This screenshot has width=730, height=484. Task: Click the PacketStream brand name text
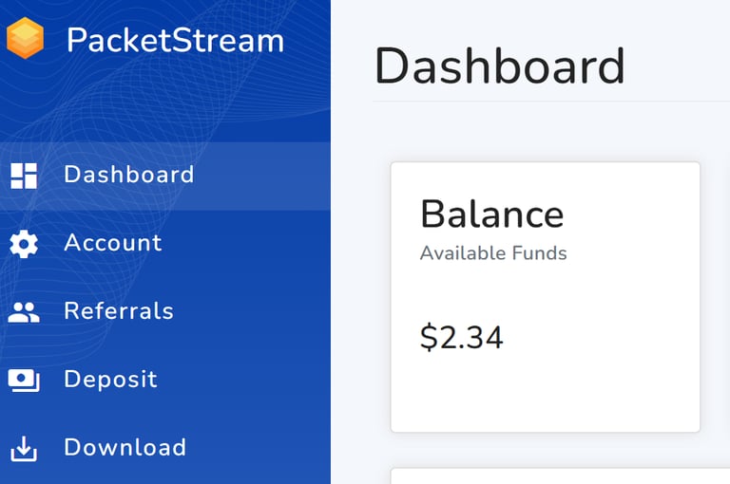pyautogui.click(x=175, y=41)
